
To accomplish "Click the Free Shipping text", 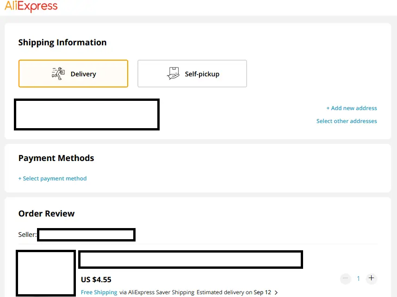I will tap(99, 292).
